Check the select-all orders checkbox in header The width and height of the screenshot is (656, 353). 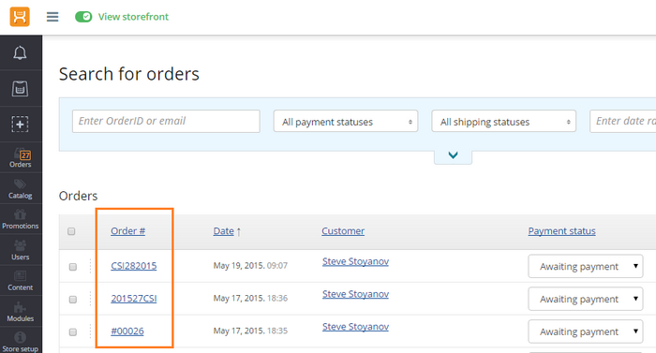point(71,231)
